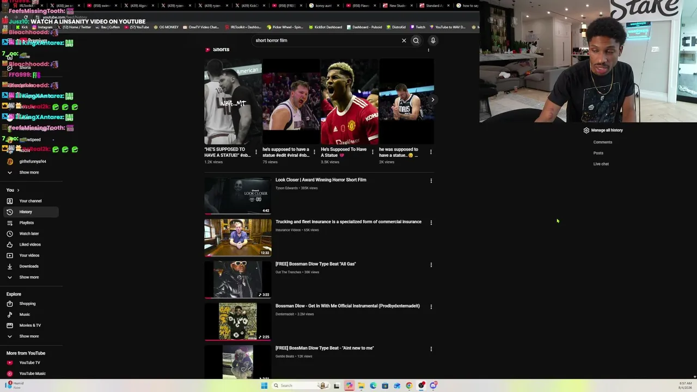
Task: Open the Trucking and fleet insurance thumbnail
Action: [237, 237]
